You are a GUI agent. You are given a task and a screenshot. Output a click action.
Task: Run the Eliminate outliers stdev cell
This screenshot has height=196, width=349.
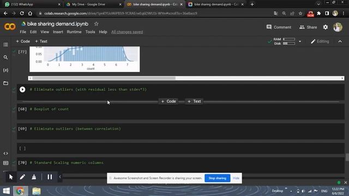pyautogui.click(x=22, y=89)
